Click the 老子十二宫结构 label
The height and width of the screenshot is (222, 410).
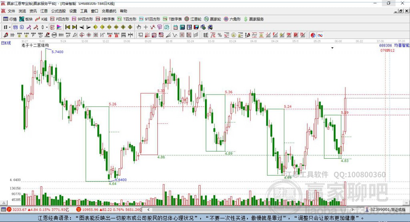[x=35, y=45]
